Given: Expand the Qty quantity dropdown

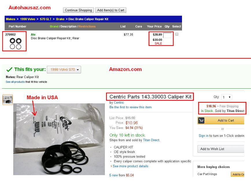Looking at the screenshot, I should (226, 97).
